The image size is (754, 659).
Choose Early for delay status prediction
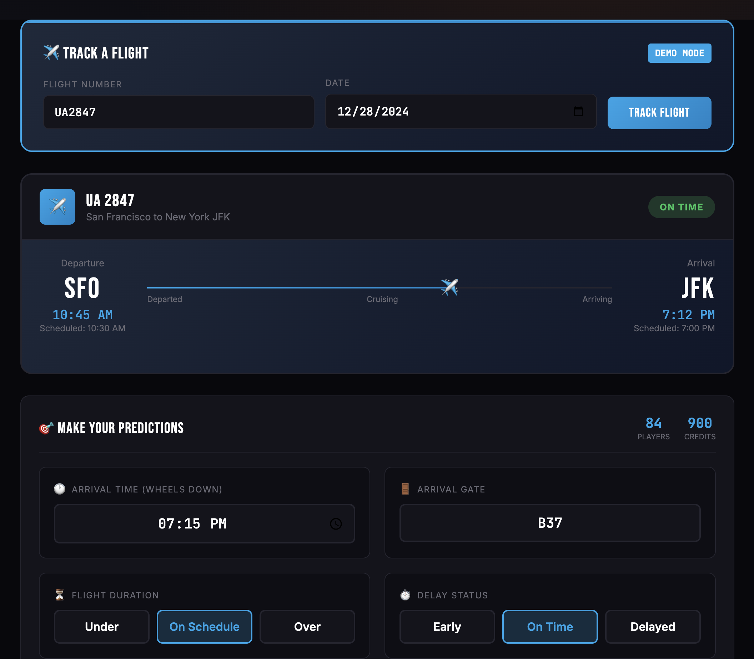pos(447,627)
